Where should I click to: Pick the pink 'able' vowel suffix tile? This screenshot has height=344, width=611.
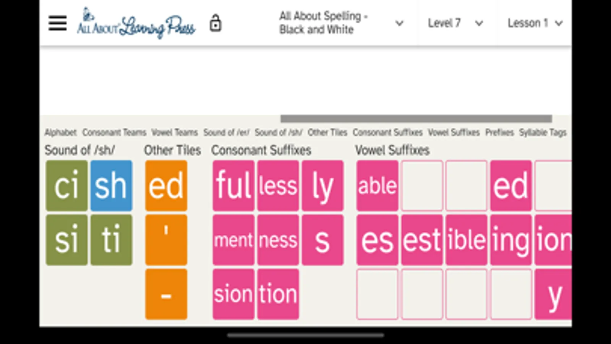pos(378,186)
